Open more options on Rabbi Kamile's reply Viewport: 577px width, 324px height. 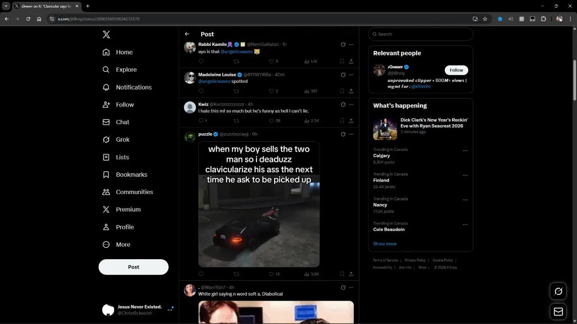(351, 45)
